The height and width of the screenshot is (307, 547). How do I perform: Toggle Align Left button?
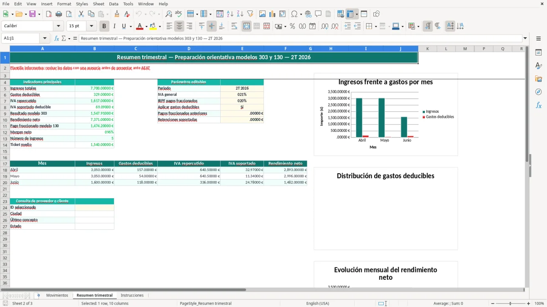pyautogui.click(x=170, y=26)
